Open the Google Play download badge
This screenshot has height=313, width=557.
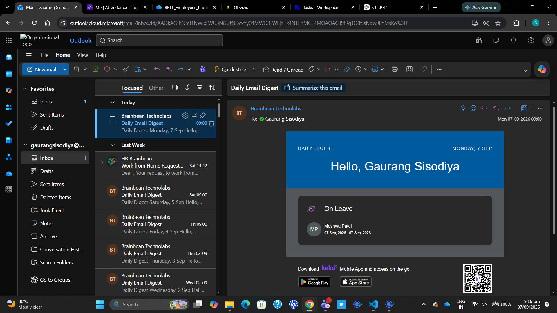click(314, 282)
